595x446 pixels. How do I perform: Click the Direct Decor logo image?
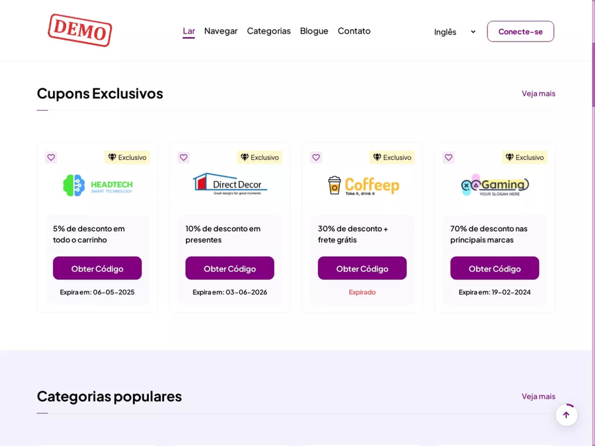click(x=230, y=184)
